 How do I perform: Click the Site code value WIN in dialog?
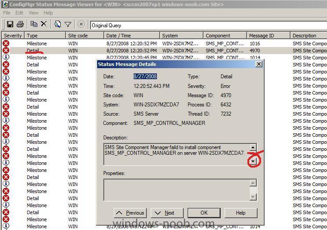click(138, 95)
